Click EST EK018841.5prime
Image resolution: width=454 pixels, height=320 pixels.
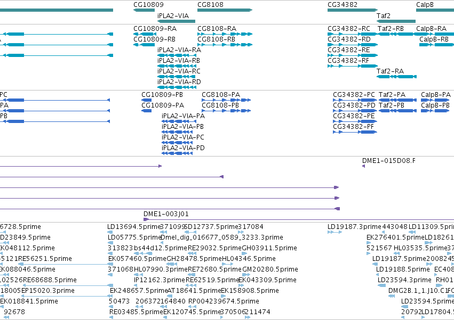29,301
